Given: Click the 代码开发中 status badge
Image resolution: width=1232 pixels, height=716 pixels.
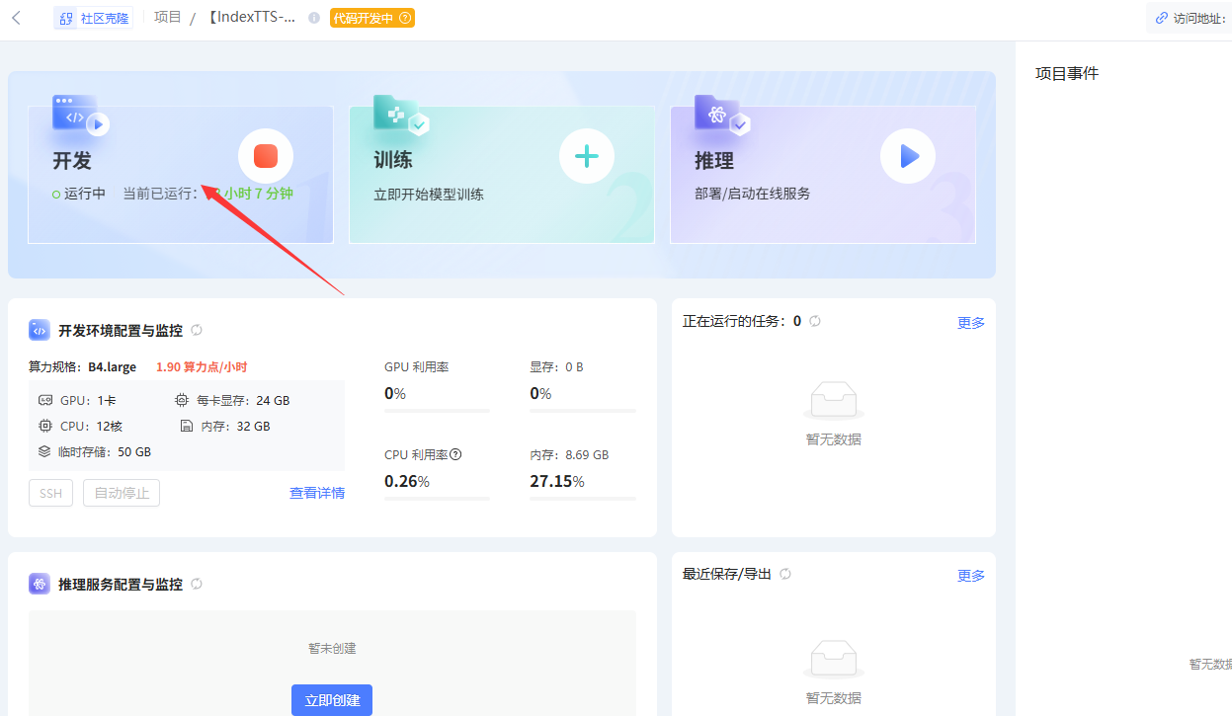Looking at the screenshot, I should (x=371, y=18).
